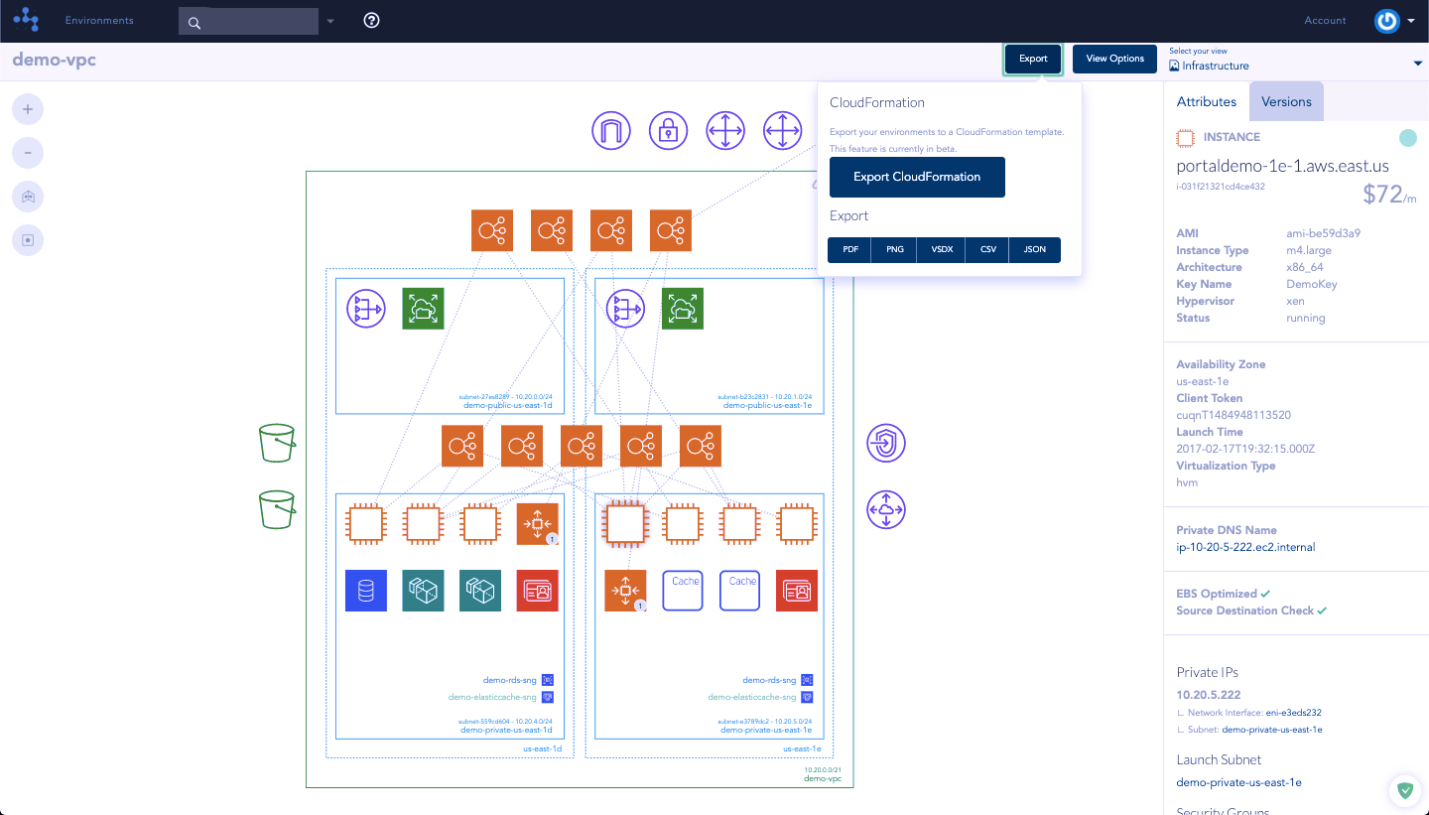The image size is (1429, 815).
Task: Select blue database icon in private-us-east-1d
Action: coord(365,591)
